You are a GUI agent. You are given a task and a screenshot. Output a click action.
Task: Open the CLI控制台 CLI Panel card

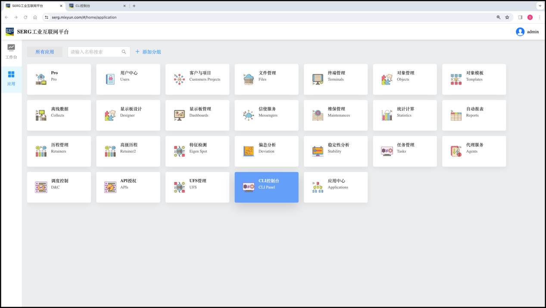(x=266, y=187)
